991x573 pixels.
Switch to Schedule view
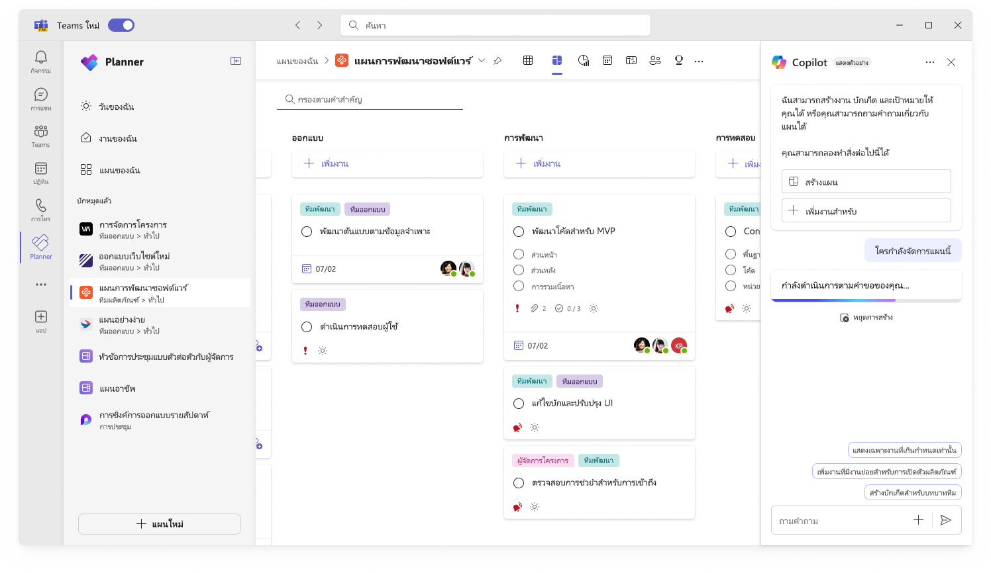607,60
